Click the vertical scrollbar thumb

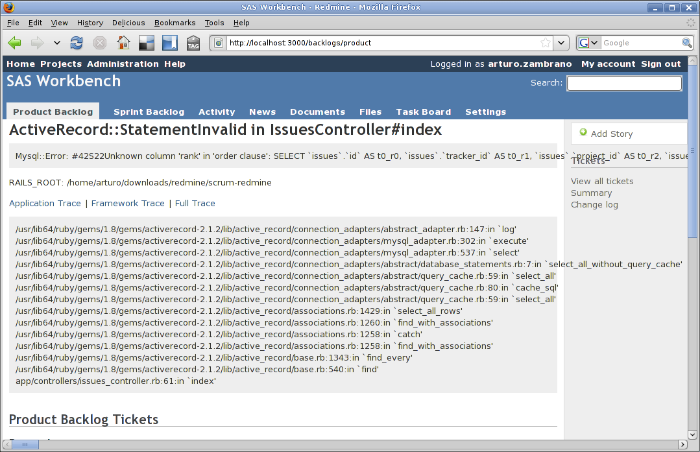pos(692,151)
